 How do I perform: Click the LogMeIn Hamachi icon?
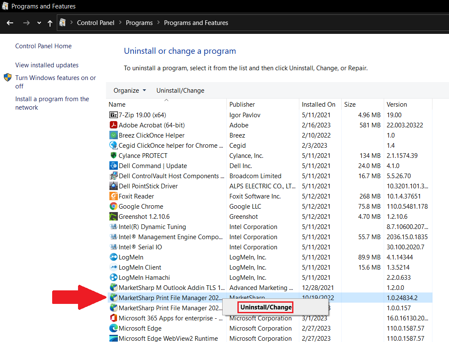coord(114,277)
